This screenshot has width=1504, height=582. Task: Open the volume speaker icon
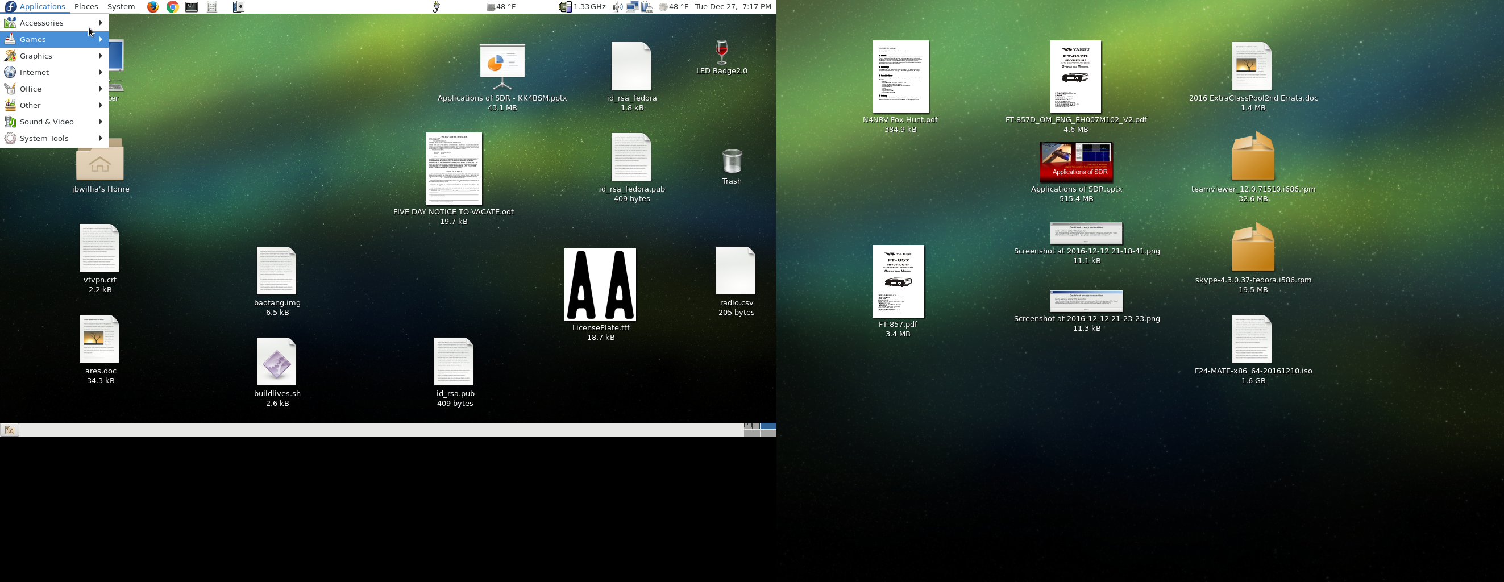click(x=617, y=7)
